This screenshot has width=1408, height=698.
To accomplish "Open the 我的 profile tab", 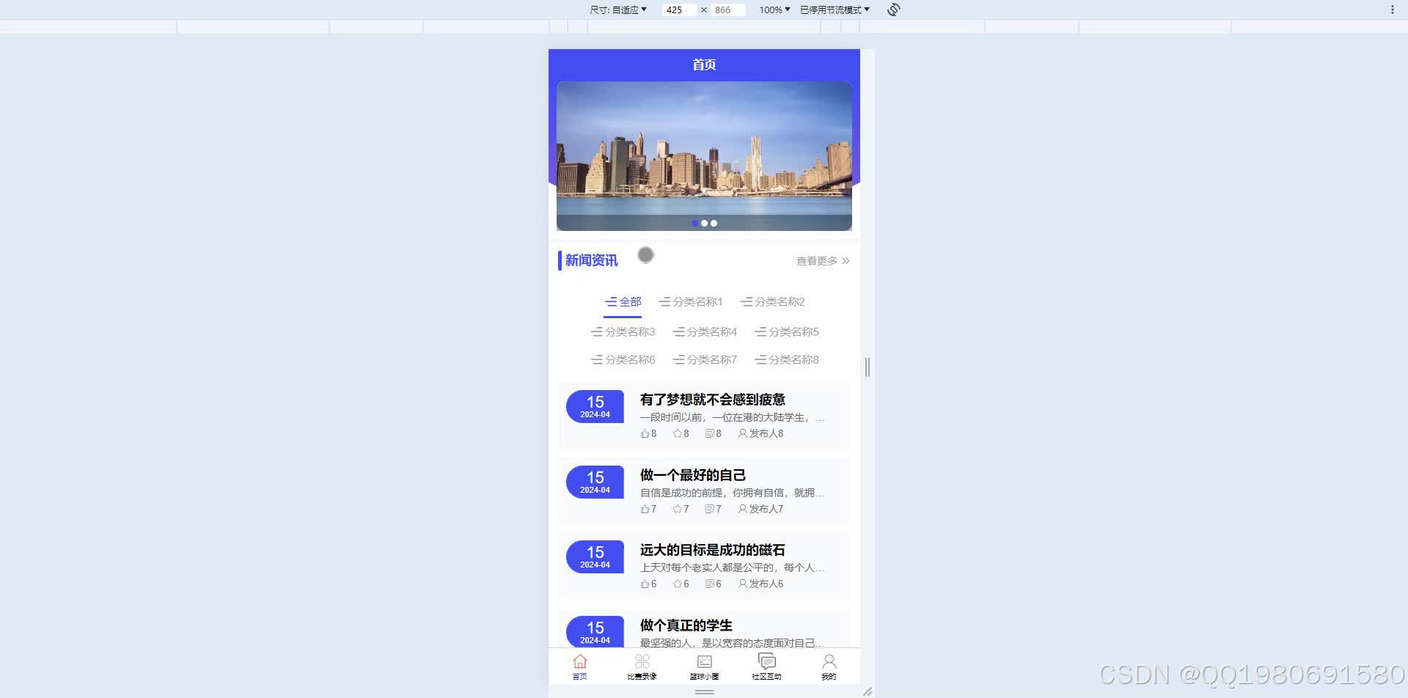I will [829, 666].
